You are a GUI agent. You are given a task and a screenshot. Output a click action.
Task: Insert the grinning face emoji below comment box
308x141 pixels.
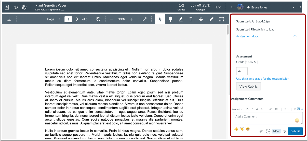click(x=248, y=129)
